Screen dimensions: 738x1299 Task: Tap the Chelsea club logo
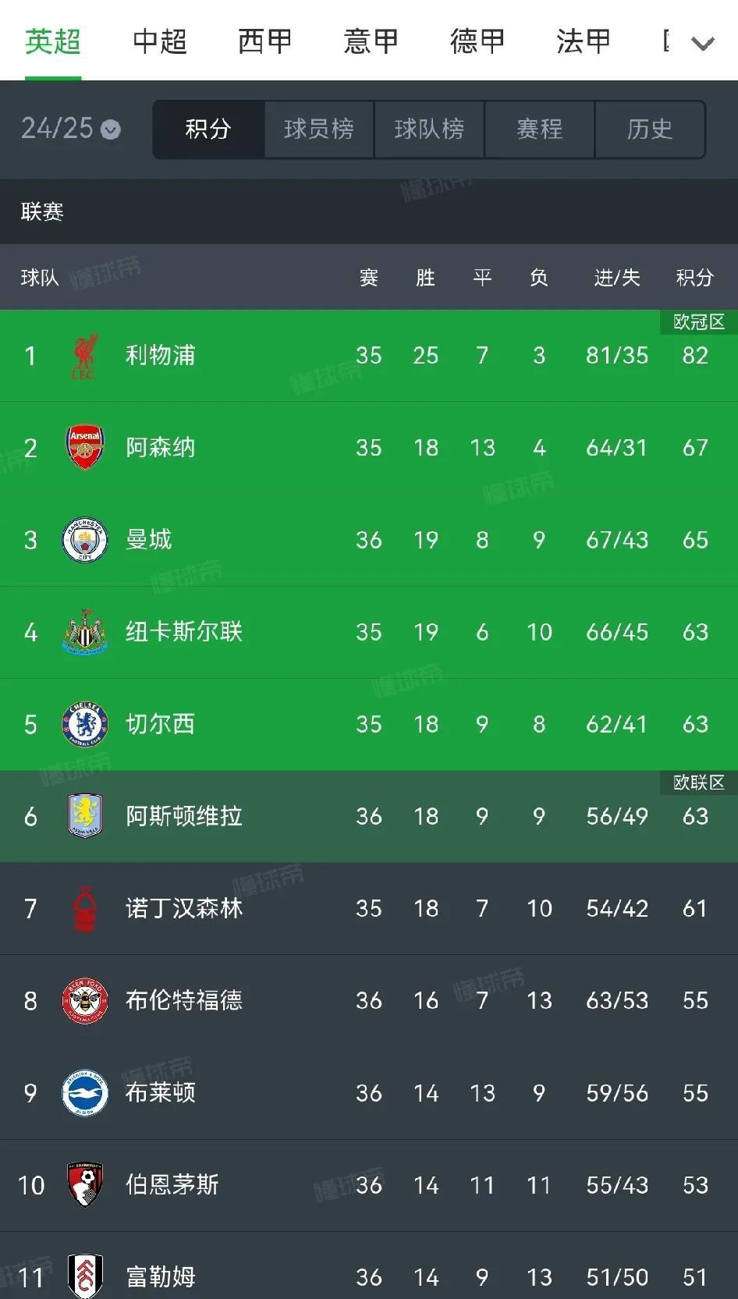tap(85, 724)
